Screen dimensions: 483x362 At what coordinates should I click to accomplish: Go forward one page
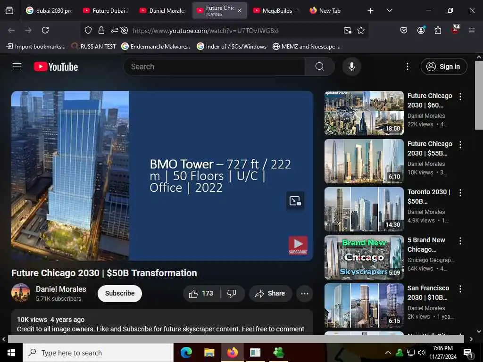tap(28, 30)
